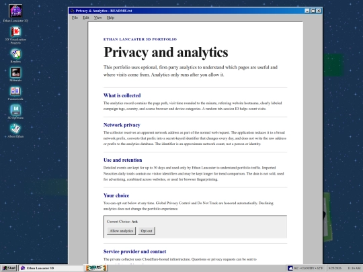Click the 'Privacy and analytics' main heading

coord(166,52)
